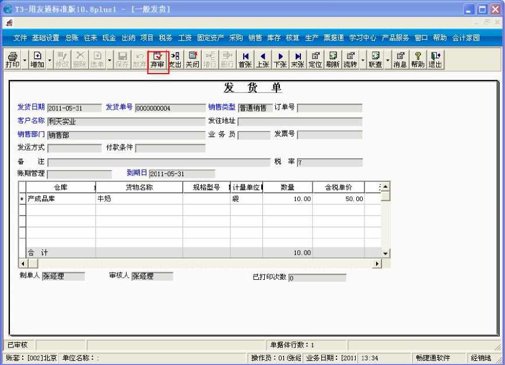Select the 牛奶 goods cell
Screen dimensions: 505x365
point(139,199)
